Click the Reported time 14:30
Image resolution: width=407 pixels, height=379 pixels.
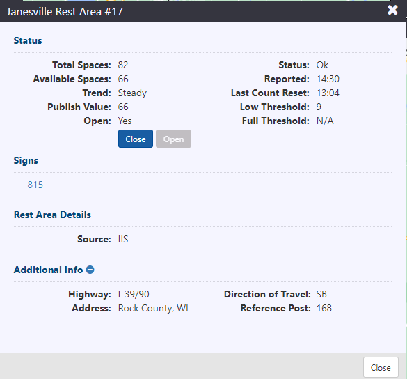coord(328,79)
